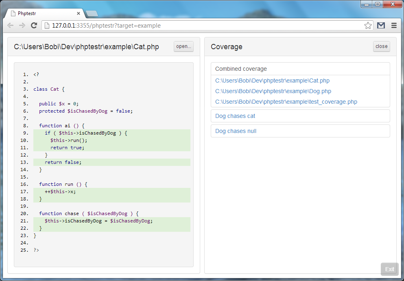Click the opening '<?' on line 1

pyautogui.click(x=36, y=74)
